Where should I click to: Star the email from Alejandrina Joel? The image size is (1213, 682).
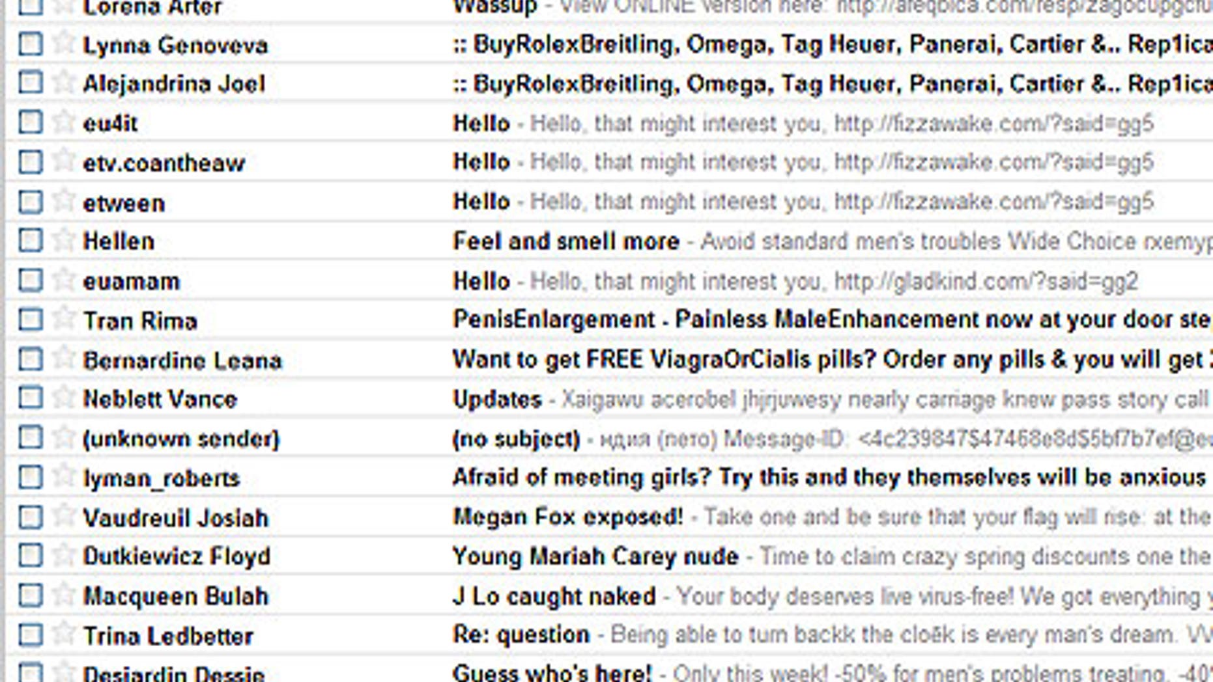(63, 82)
